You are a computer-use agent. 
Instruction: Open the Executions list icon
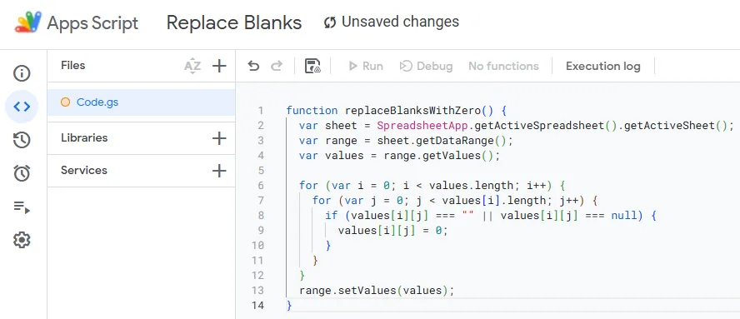pos(22,207)
